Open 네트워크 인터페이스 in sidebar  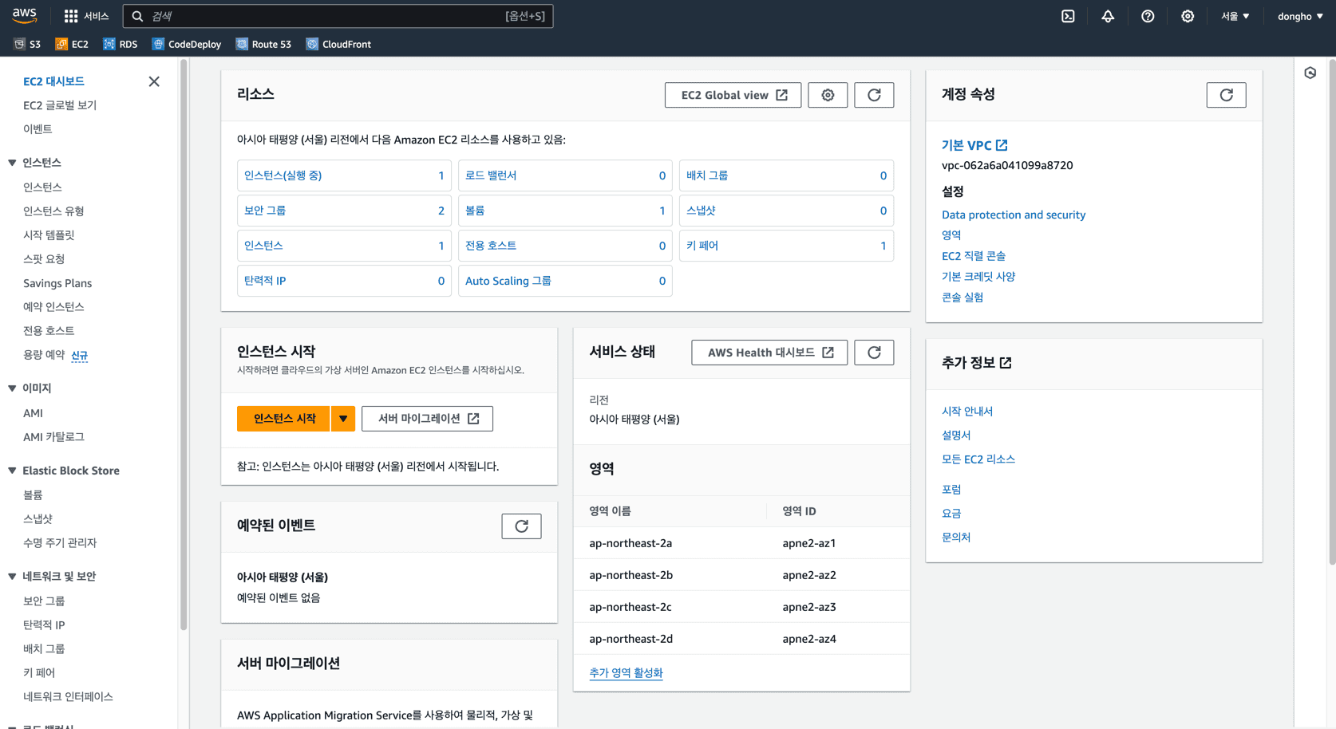point(68,697)
